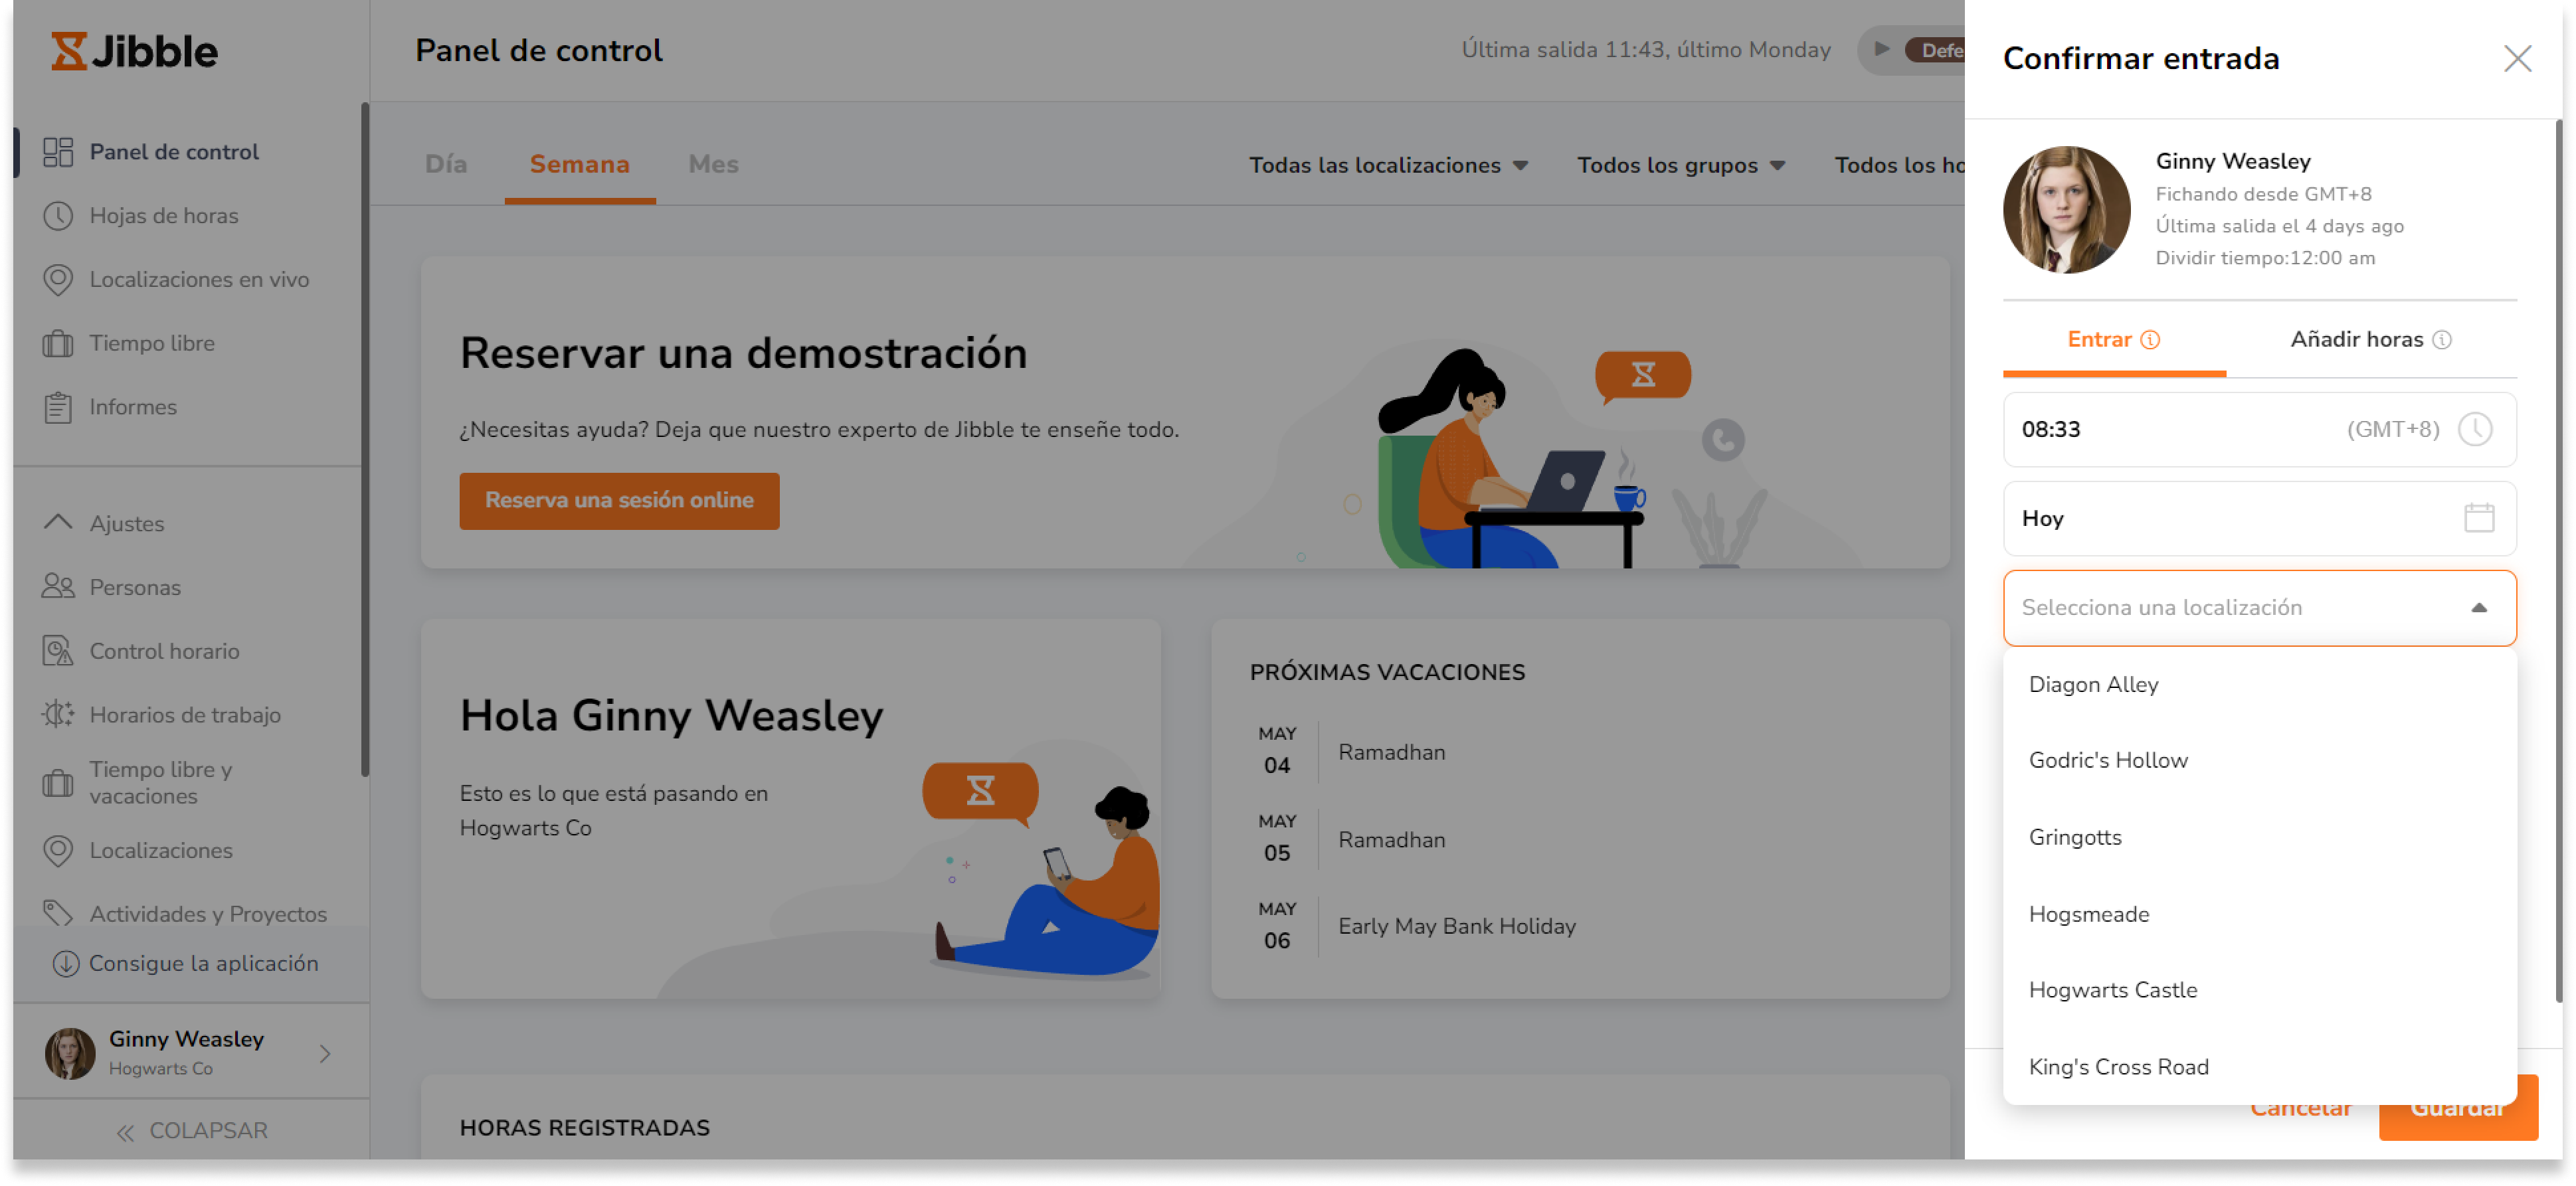The image size is (2576, 1186).
Task: Click the info icon beside Entrar
Action: point(2150,340)
